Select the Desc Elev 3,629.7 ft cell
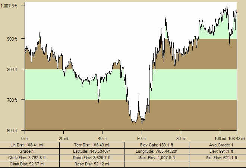 (92, 158)
